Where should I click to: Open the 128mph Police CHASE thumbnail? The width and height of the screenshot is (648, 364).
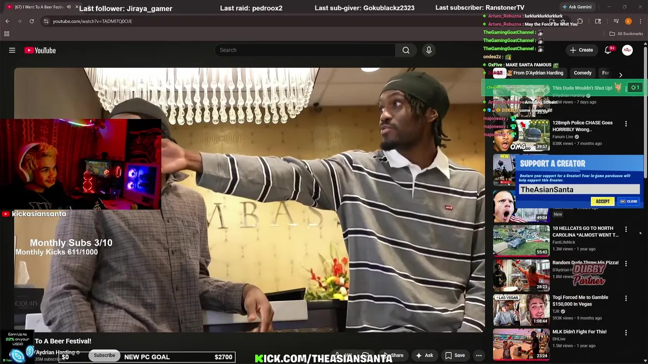click(521, 135)
